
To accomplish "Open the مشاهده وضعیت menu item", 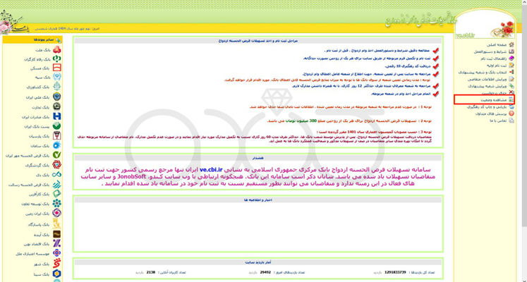I will click(x=492, y=100).
